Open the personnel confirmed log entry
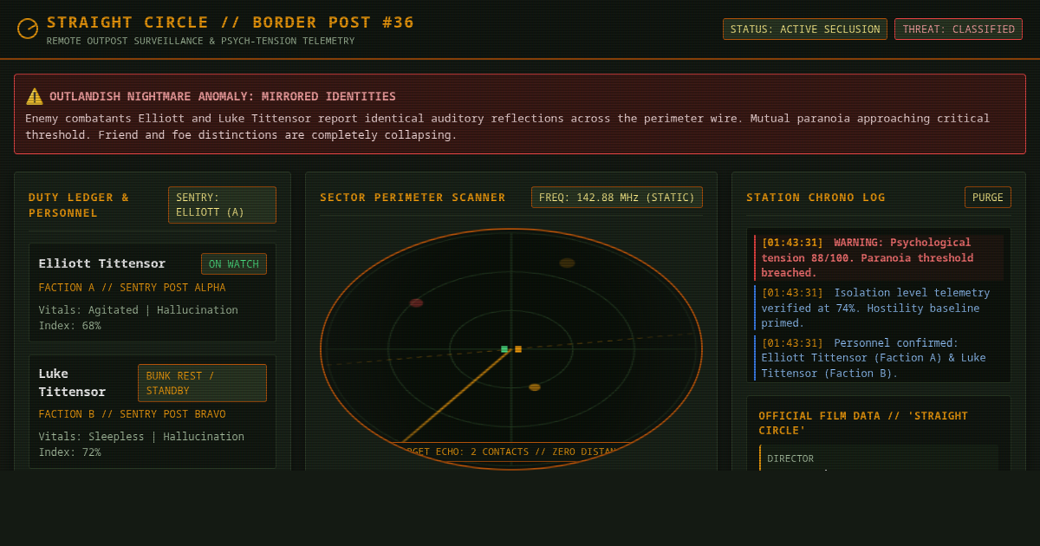The image size is (1040, 546). (x=879, y=358)
